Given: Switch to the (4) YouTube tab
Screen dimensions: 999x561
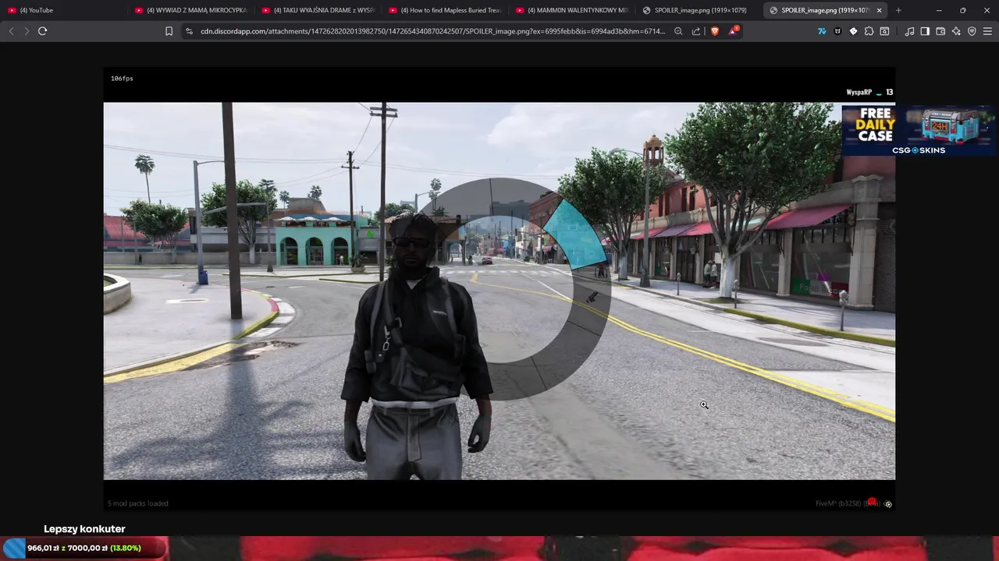Looking at the screenshot, I should (64, 10).
